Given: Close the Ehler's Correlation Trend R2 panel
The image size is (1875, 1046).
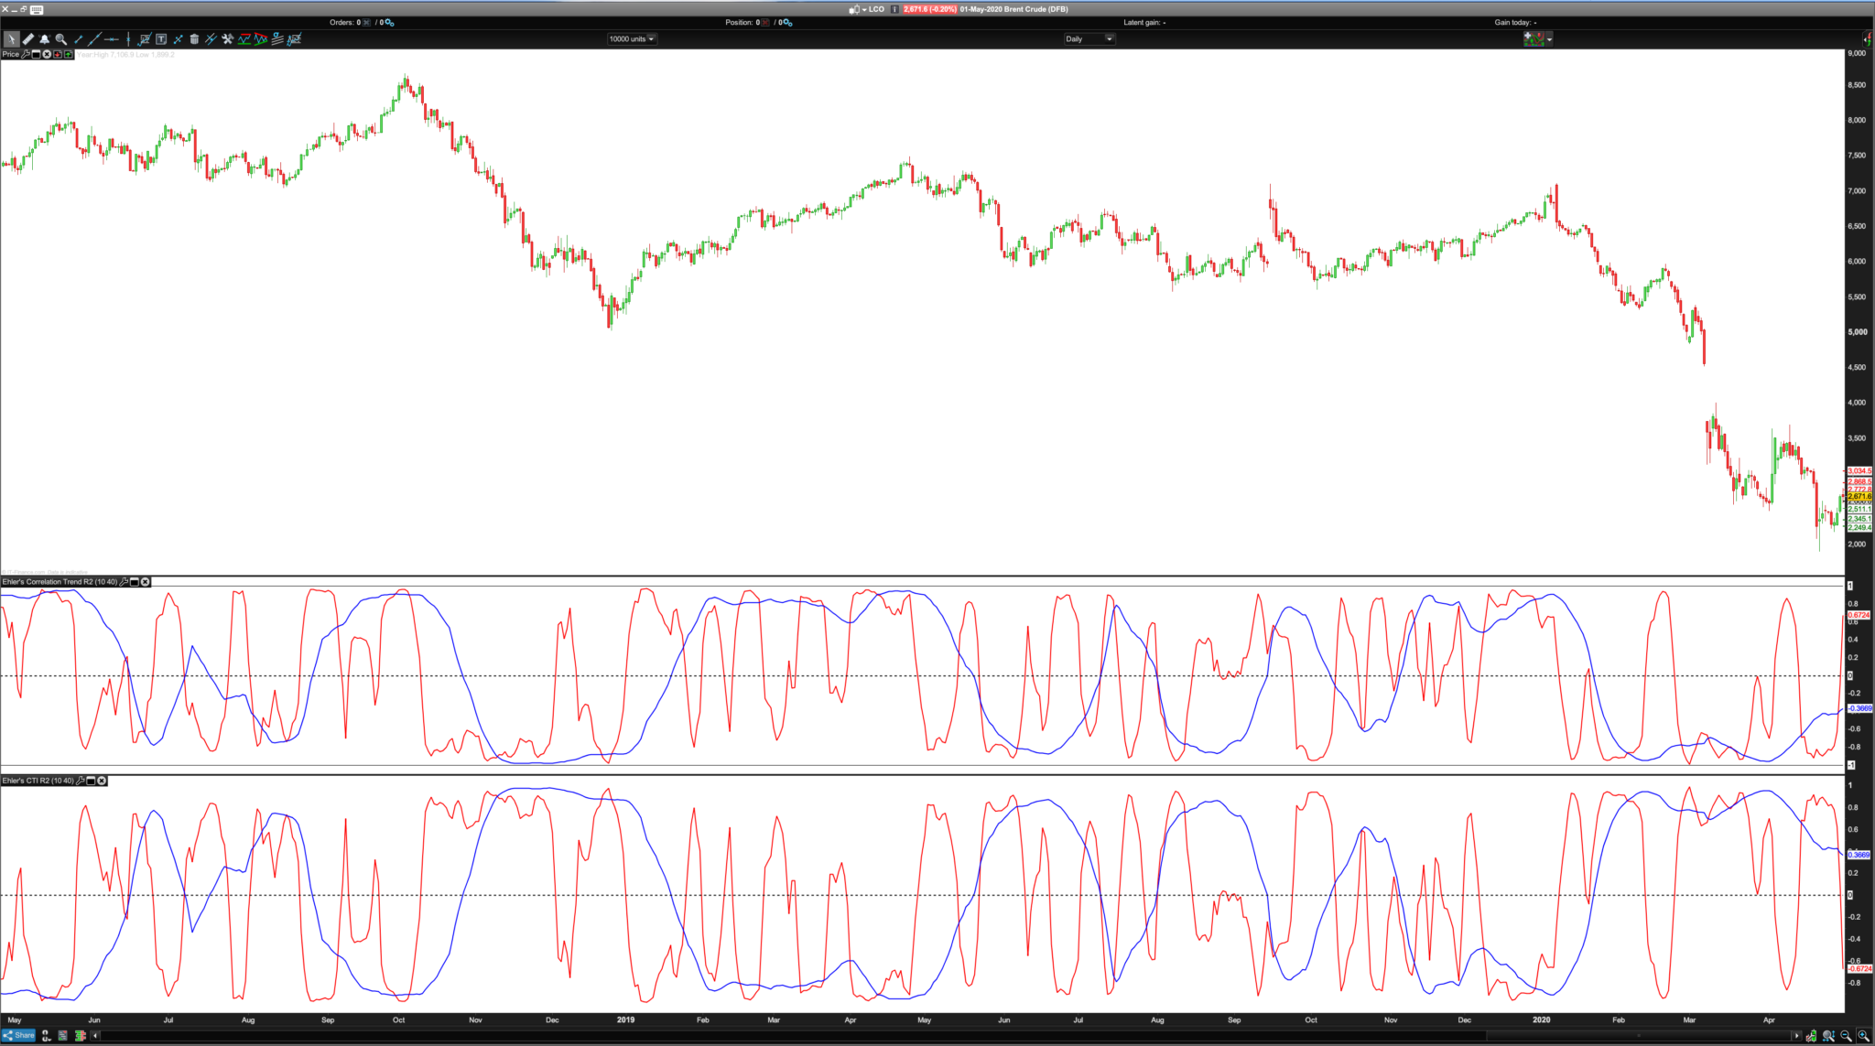Looking at the screenshot, I should 145,582.
